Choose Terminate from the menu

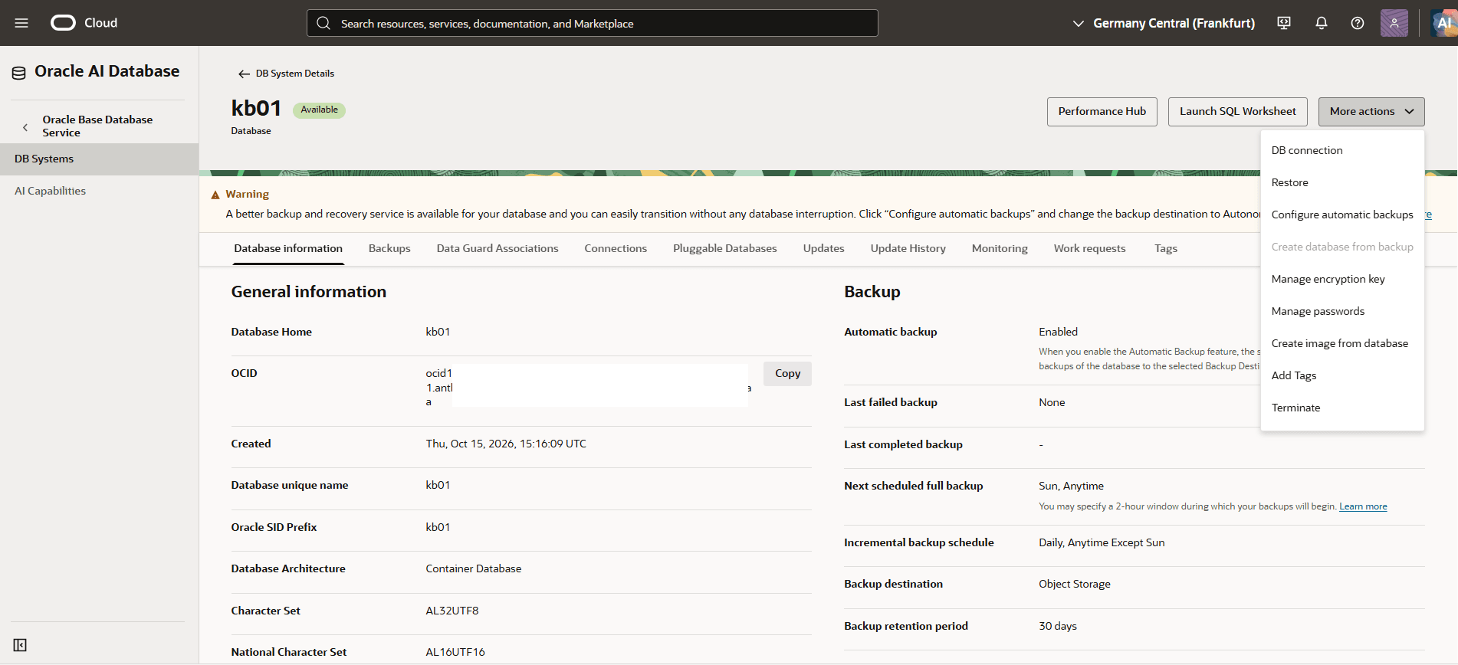1342,408
